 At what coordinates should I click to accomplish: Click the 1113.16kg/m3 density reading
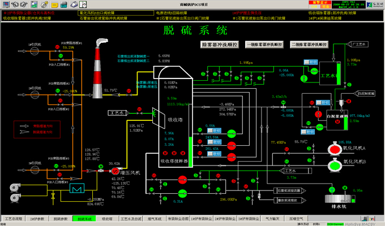(178, 104)
